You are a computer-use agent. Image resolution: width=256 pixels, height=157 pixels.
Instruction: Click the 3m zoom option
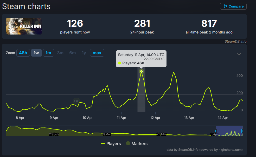point(60,53)
